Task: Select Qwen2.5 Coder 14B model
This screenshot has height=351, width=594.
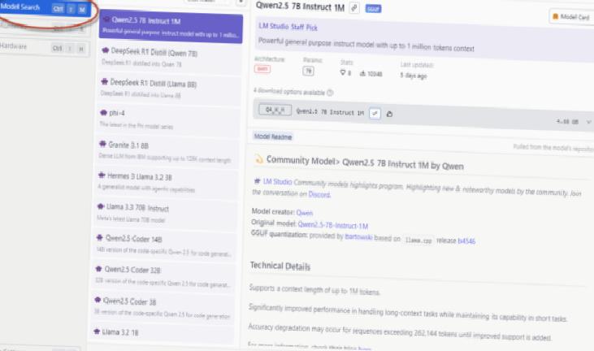Action: point(163,245)
